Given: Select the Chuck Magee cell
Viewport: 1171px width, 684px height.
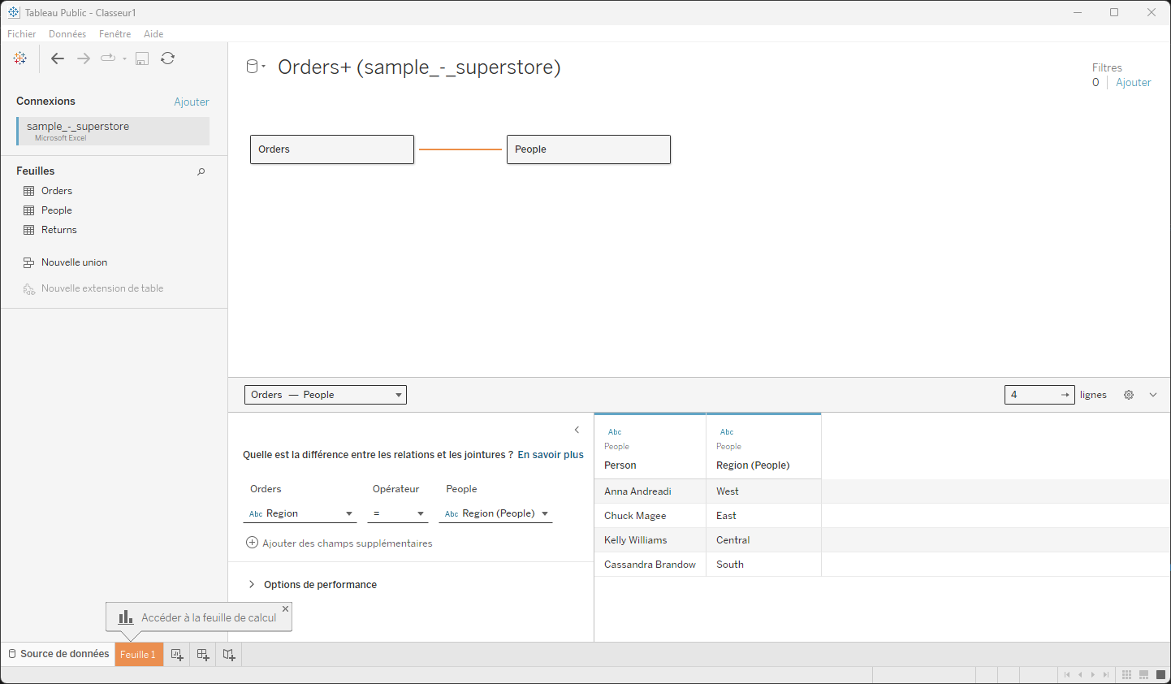Looking at the screenshot, I should pyautogui.click(x=650, y=516).
